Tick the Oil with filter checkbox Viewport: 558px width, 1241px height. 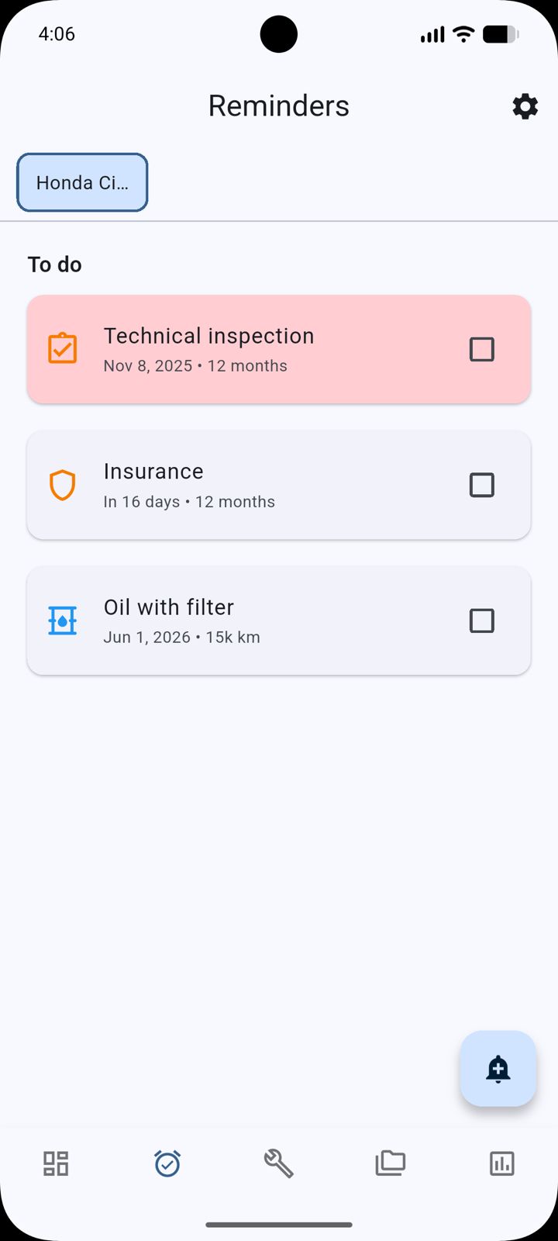482,620
